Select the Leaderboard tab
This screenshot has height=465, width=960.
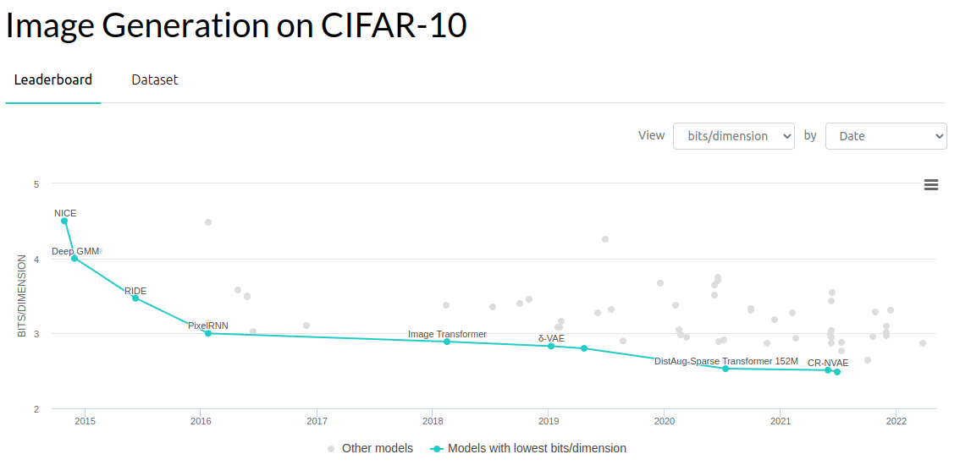point(53,79)
